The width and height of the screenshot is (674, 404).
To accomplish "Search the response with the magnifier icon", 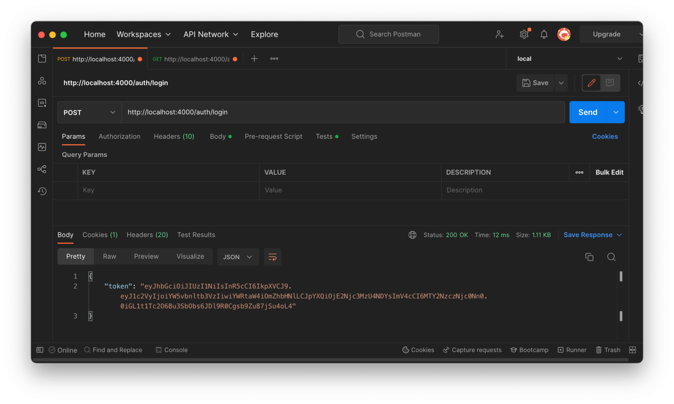I will (611, 257).
